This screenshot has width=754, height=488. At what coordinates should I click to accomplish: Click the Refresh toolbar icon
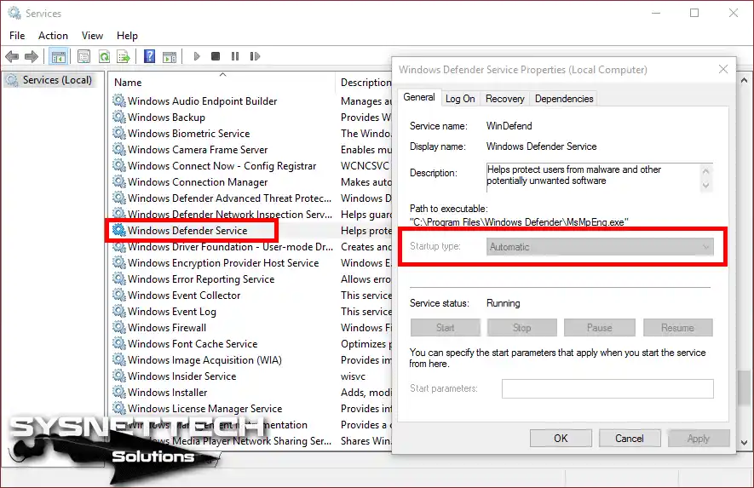point(104,57)
